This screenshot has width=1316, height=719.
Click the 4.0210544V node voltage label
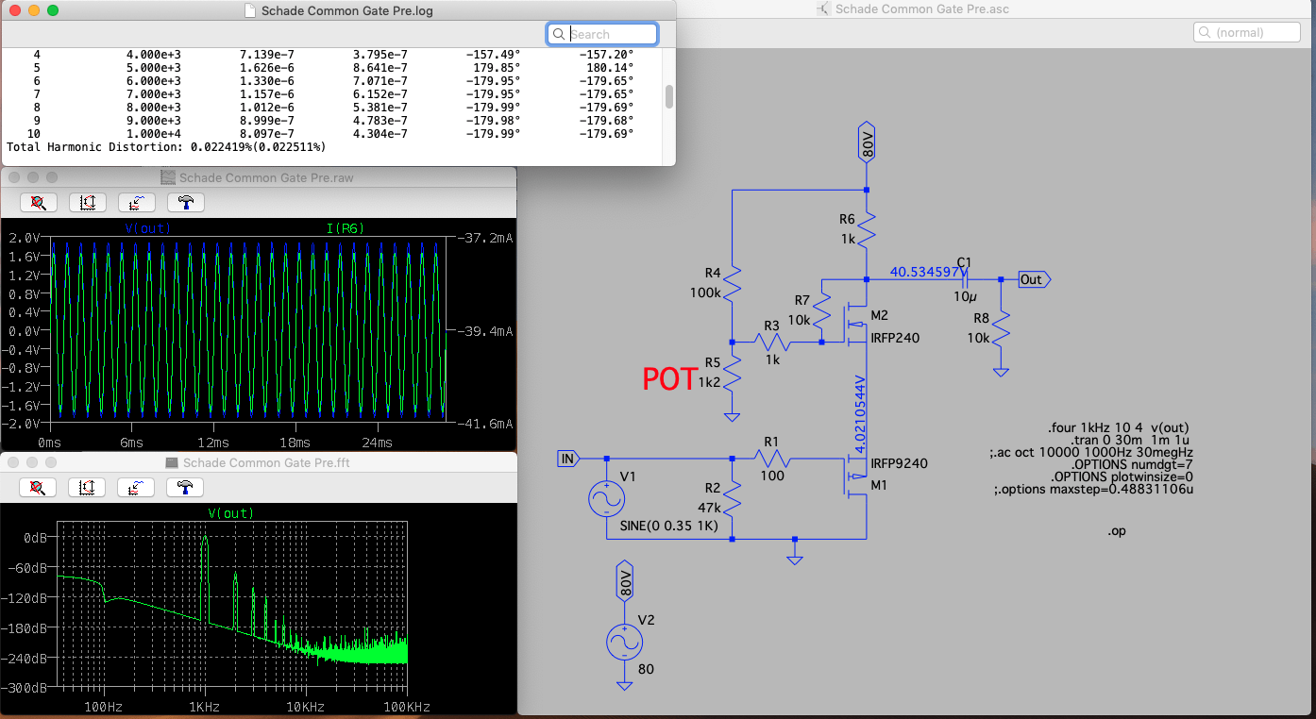tap(860, 413)
